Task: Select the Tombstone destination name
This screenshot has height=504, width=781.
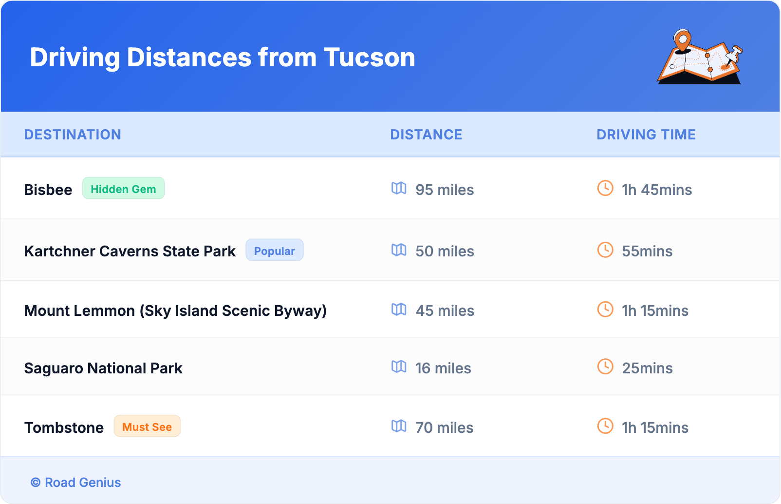Action: click(64, 427)
